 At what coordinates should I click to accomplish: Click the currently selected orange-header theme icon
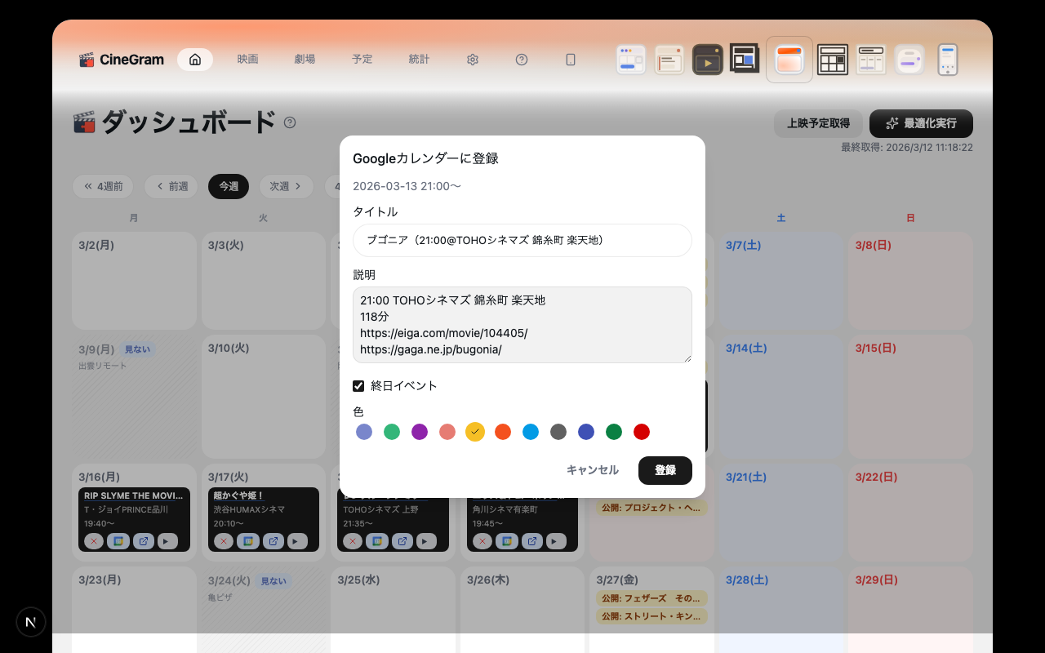pyautogui.click(x=789, y=59)
